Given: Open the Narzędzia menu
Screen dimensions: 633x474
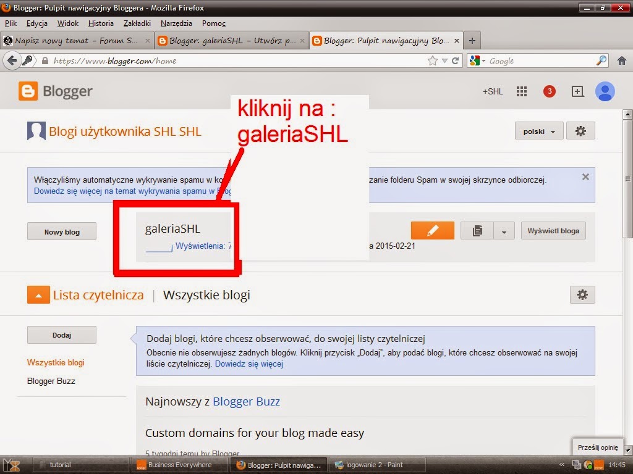Looking at the screenshot, I should tap(176, 23).
